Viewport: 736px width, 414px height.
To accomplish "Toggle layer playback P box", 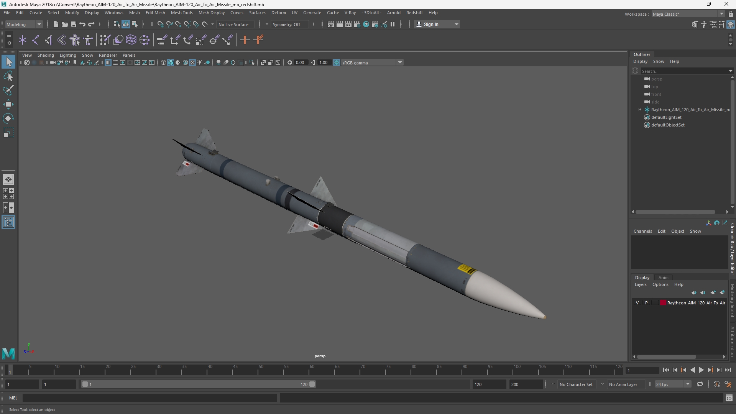I will [646, 303].
